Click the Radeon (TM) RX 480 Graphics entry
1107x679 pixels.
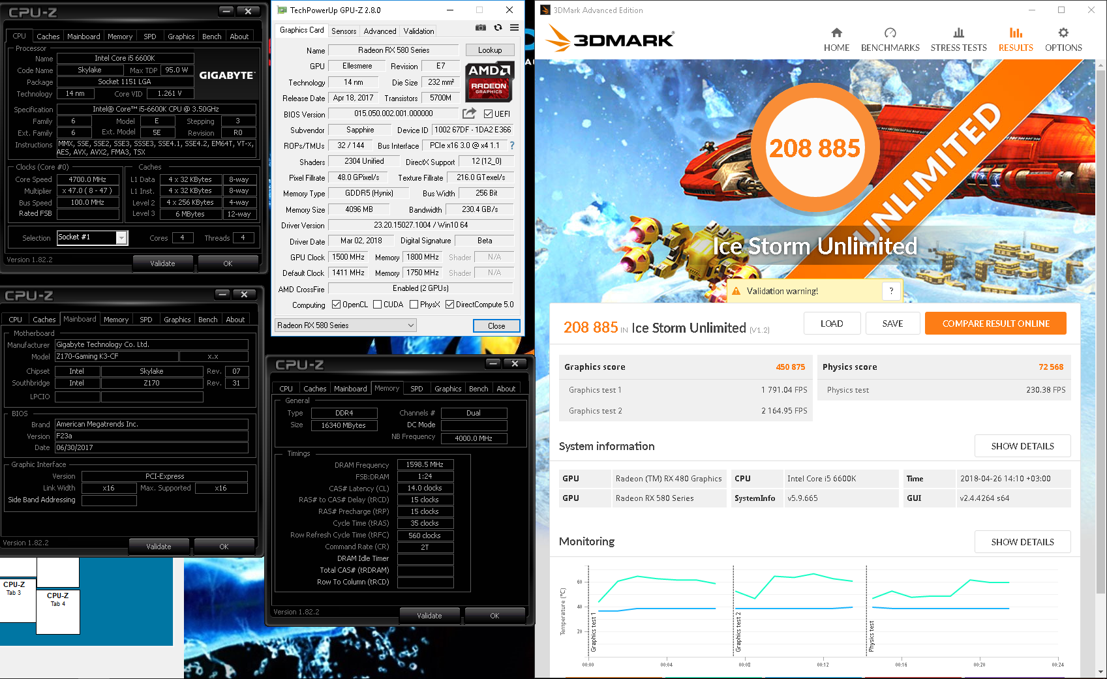(669, 479)
